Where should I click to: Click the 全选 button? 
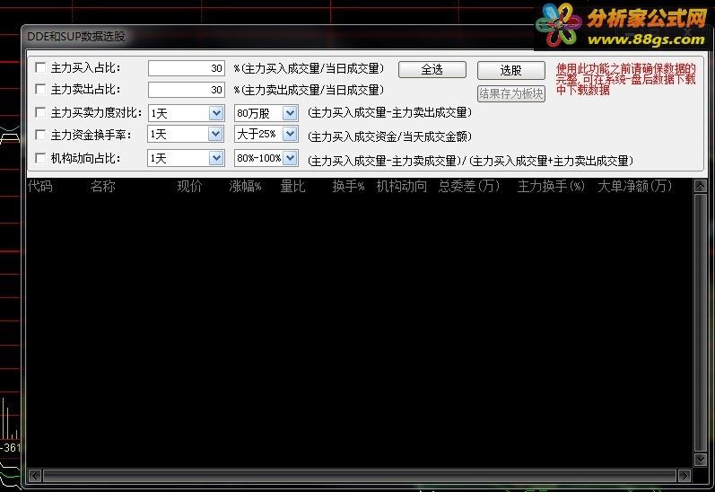point(432,70)
